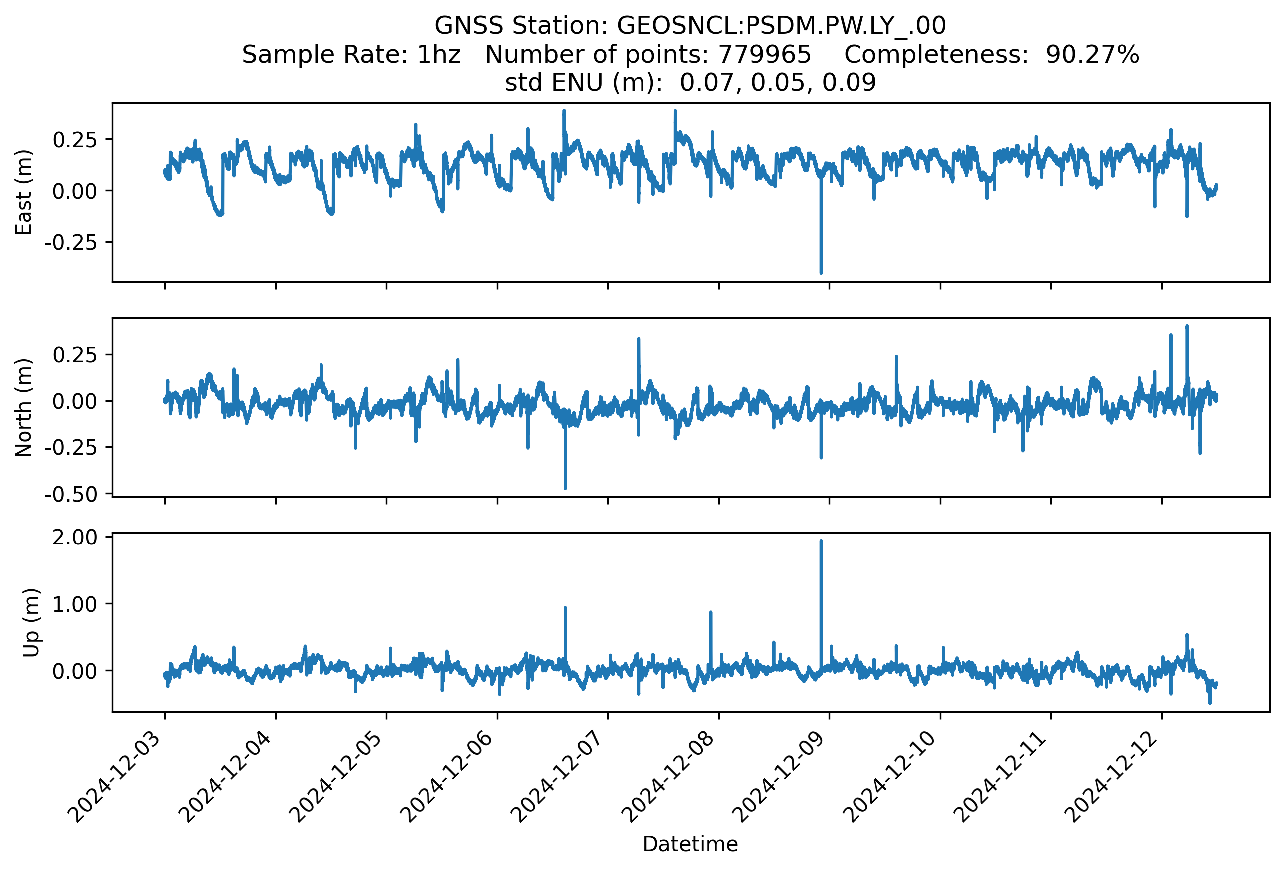
Task: Click the 2.00 tick on Up axis
Action: [x=74, y=538]
